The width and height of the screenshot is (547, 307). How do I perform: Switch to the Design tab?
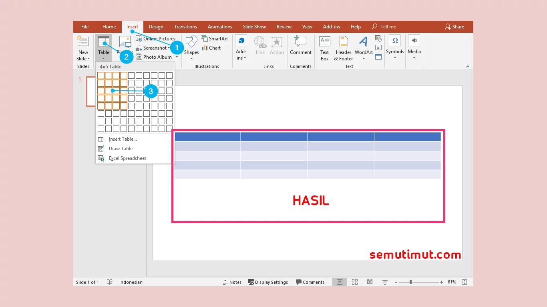click(x=156, y=27)
